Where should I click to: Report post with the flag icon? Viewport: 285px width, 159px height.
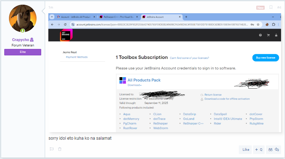coord(52,149)
